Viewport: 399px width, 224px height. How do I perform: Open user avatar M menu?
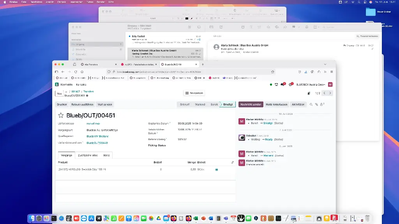point(330,84)
